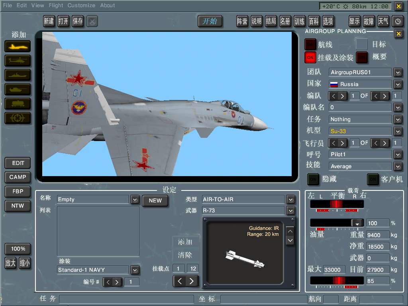
Task: Open the 选项 options panel
Action: click(x=328, y=21)
